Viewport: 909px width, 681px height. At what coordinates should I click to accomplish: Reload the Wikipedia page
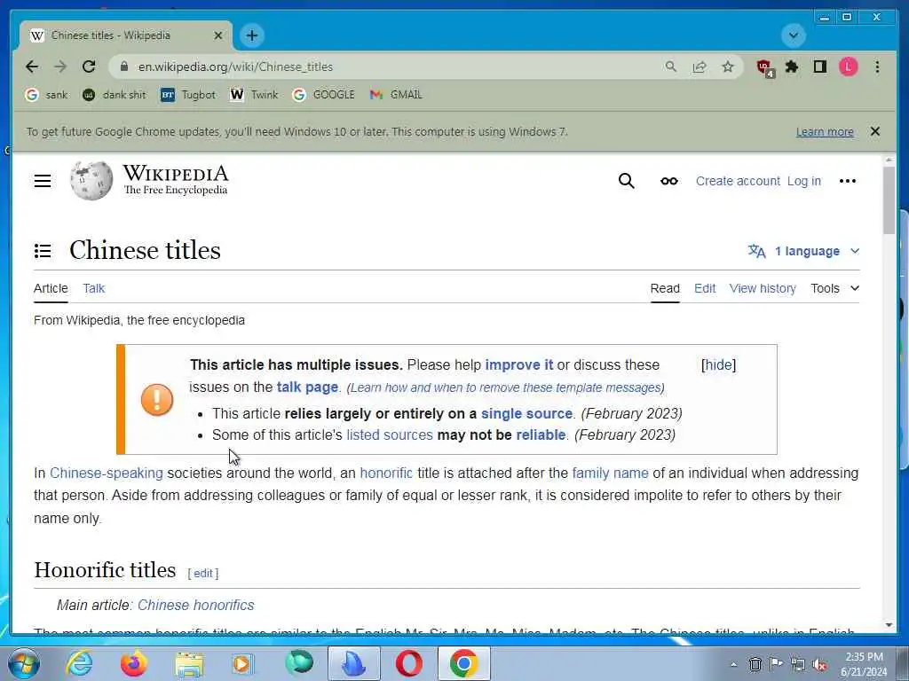[x=89, y=67]
